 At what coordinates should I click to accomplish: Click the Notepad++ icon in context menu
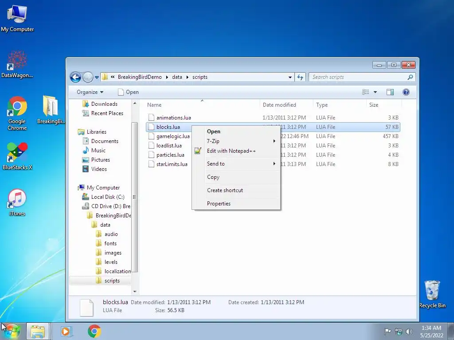[198, 151]
